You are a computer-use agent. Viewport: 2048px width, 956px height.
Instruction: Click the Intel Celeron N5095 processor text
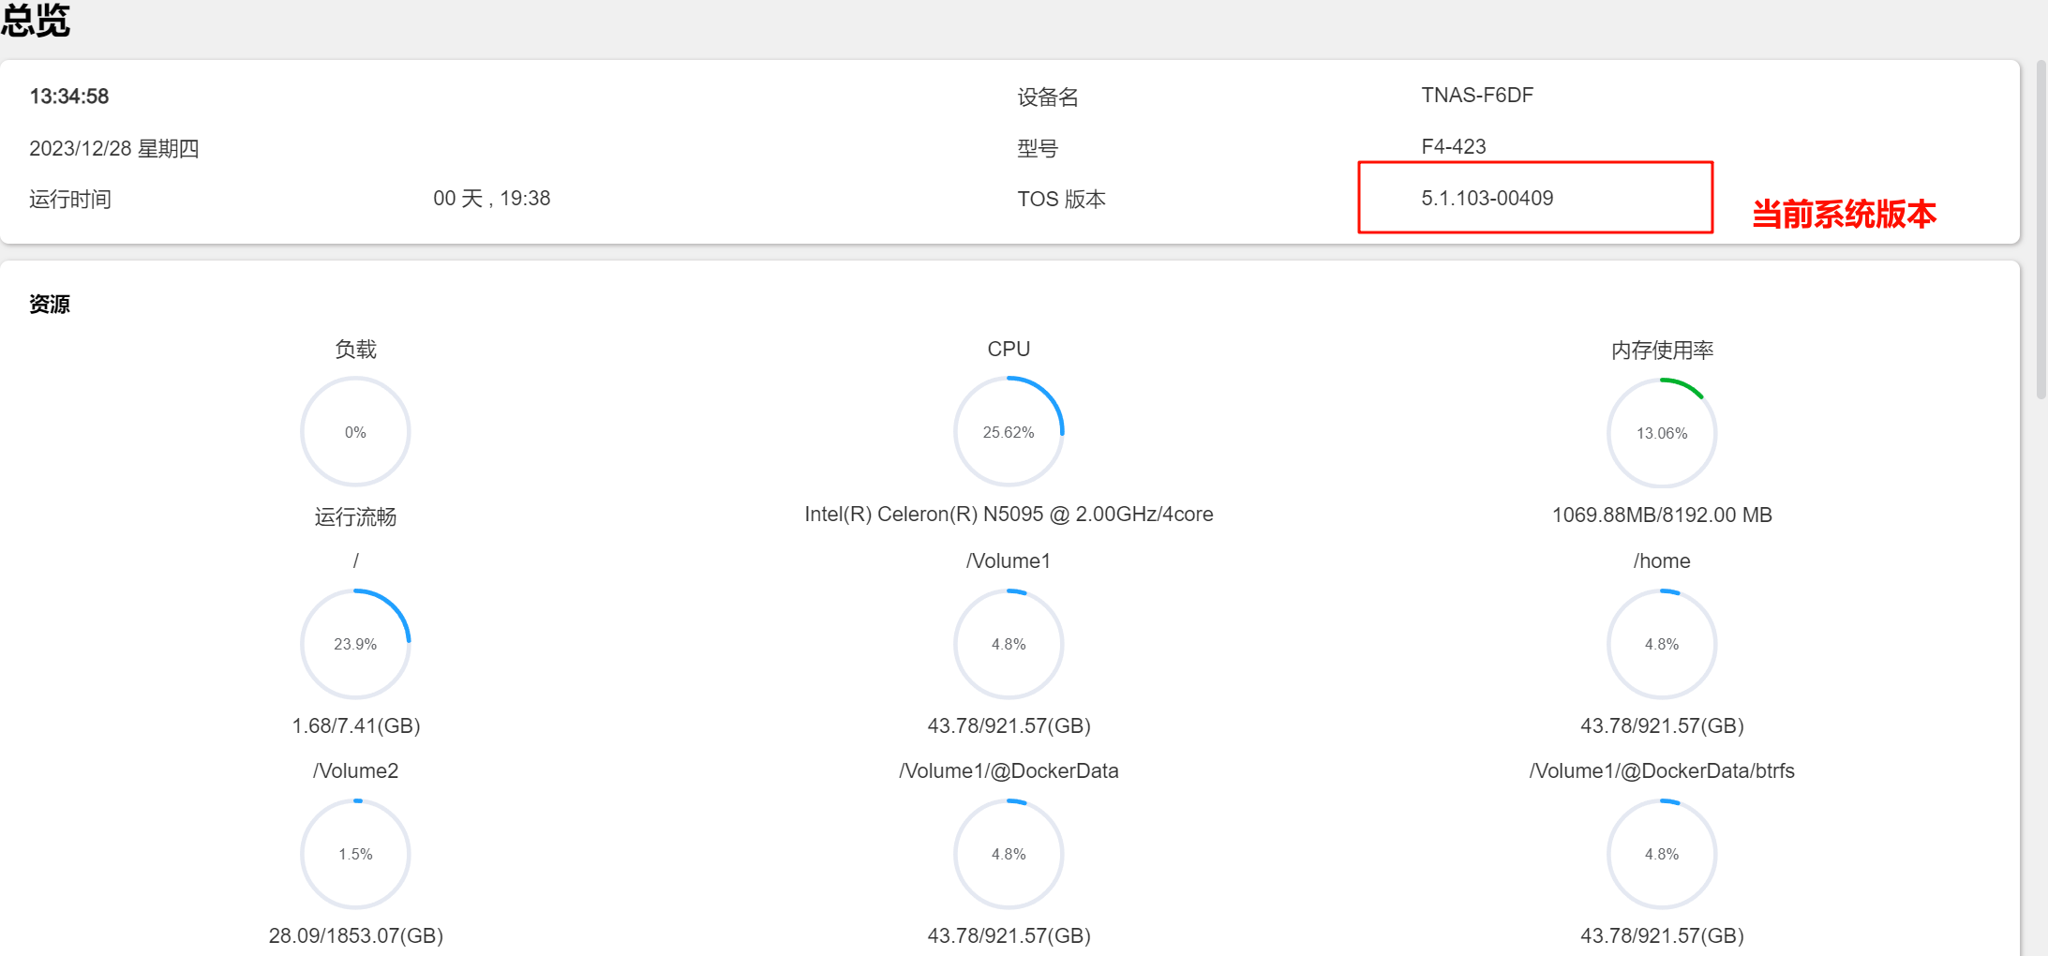click(x=1009, y=515)
